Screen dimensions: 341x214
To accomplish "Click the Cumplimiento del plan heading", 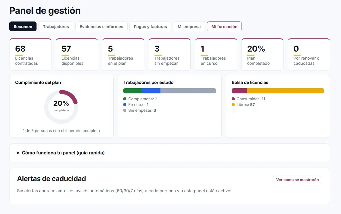I will click(x=38, y=83).
